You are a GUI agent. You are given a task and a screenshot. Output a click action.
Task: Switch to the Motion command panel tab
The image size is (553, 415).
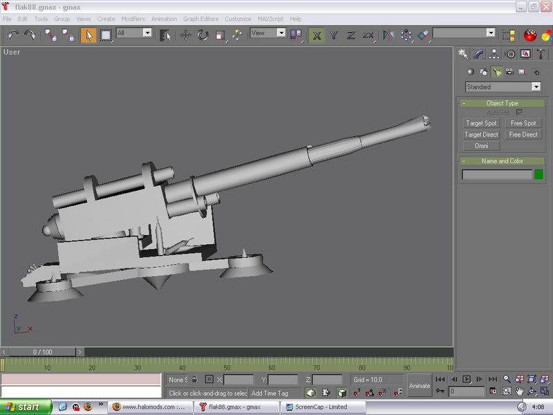(510, 54)
